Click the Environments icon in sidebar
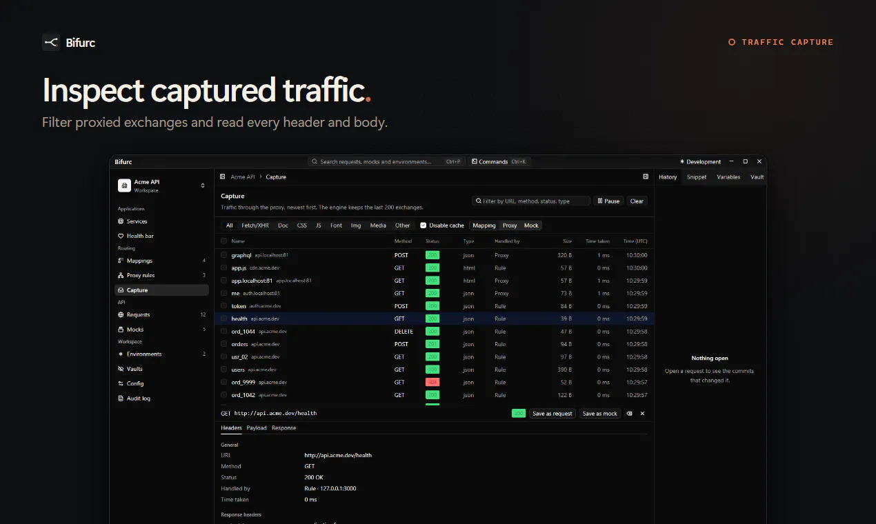Image resolution: width=876 pixels, height=524 pixels. (121, 354)
